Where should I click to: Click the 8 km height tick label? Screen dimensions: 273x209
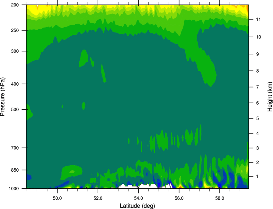[258, 71]
